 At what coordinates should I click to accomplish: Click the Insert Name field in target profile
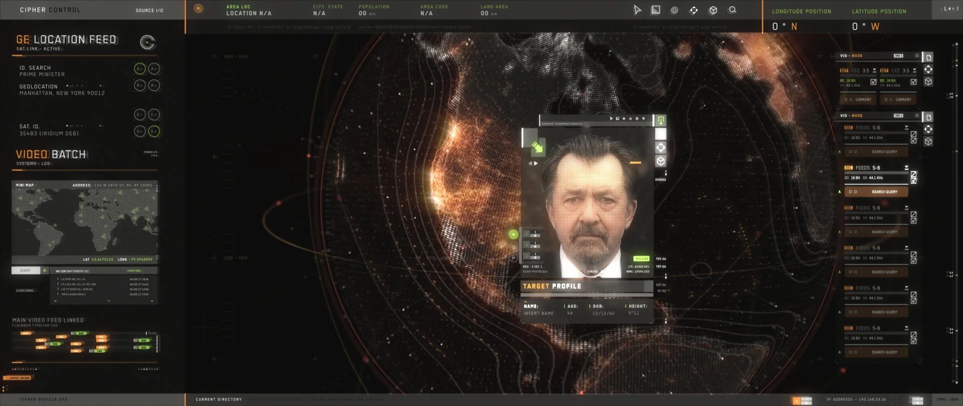tap(539, 313)
